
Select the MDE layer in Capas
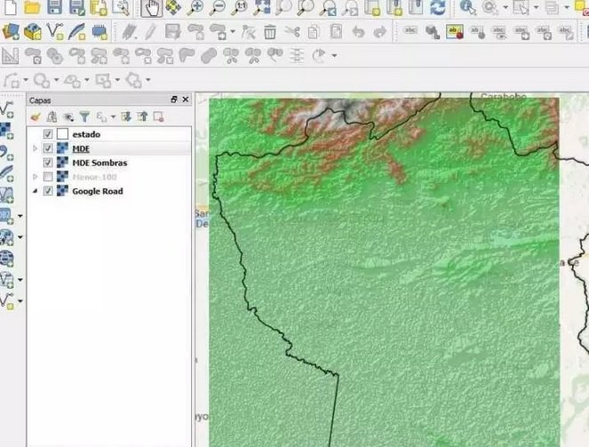point(81,148)
